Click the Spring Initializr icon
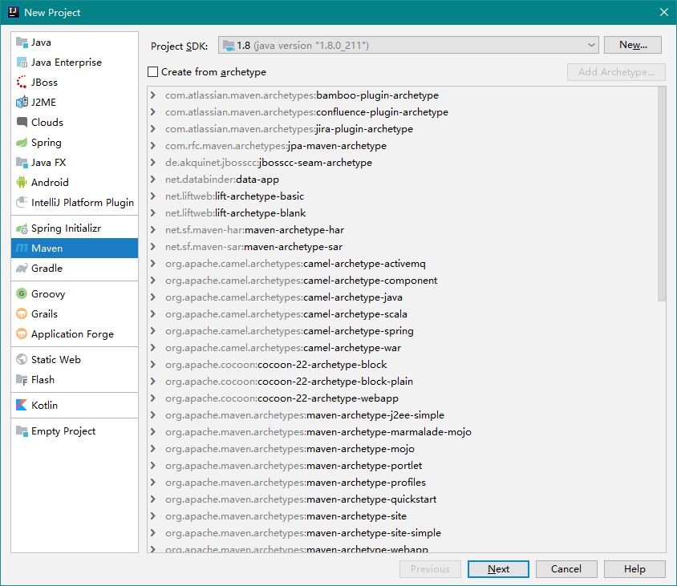This screenshot has height=586, width=677. click(22, 228)
